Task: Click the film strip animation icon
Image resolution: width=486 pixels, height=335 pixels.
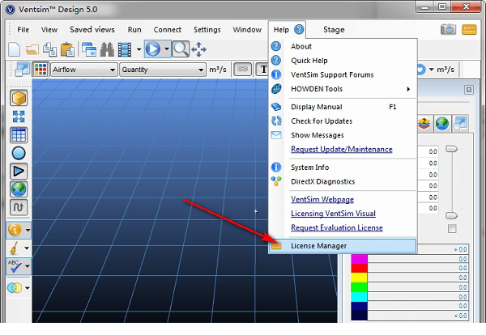Action: pyautogui.click(x=125, y=49)
